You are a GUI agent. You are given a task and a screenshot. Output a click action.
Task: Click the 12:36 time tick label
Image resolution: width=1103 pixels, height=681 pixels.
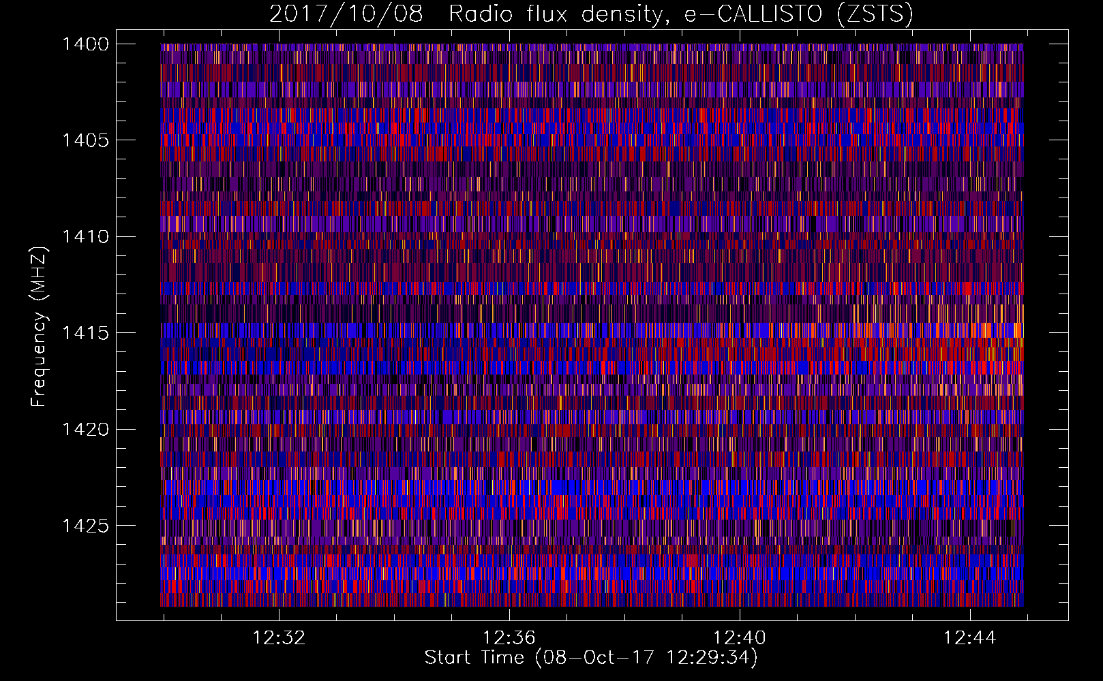coord(509,638)
